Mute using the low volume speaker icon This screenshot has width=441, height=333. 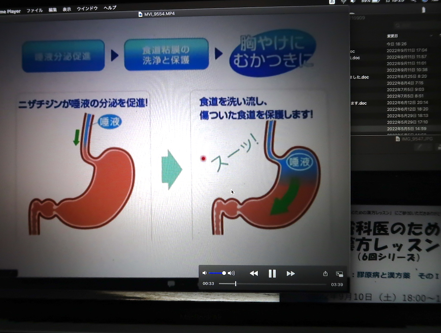[x=204, y=273]
